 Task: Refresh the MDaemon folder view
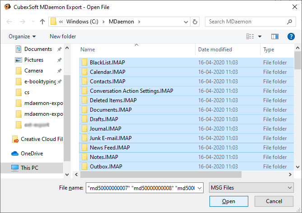(195, 22)
